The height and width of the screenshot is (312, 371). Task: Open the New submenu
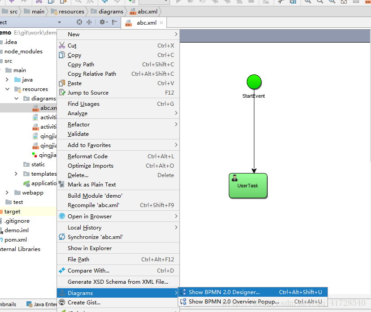pos(118,34)
